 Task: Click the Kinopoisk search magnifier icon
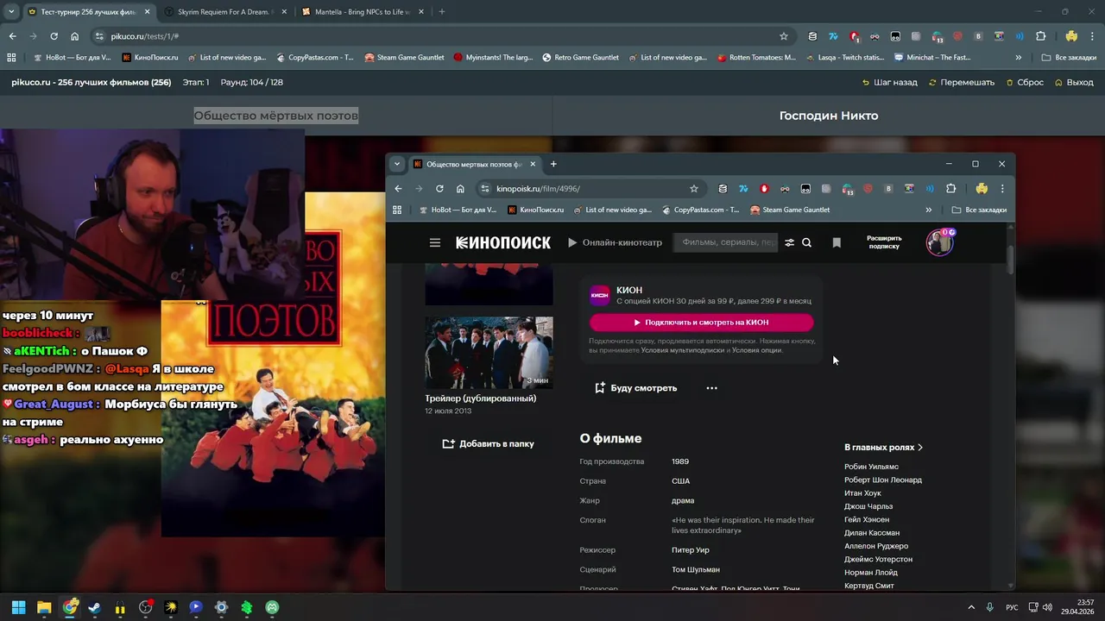806,242
